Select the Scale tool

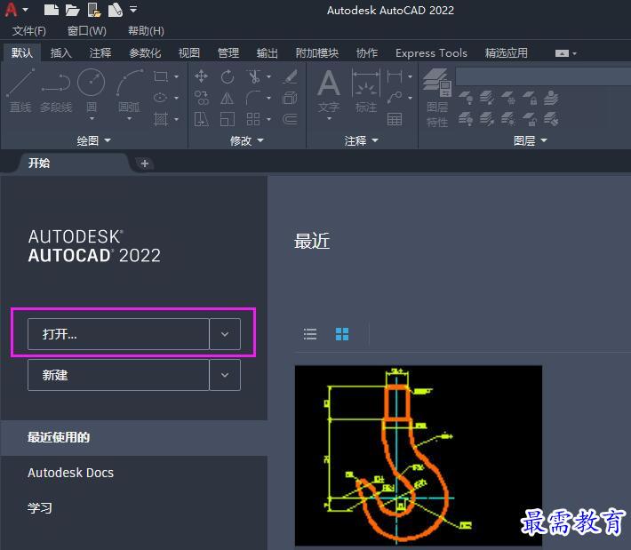coord(228,119)
